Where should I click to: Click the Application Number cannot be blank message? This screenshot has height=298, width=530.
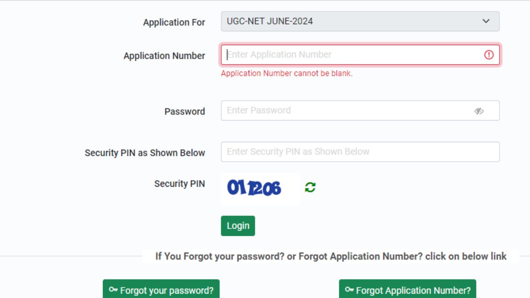point(287,73)
